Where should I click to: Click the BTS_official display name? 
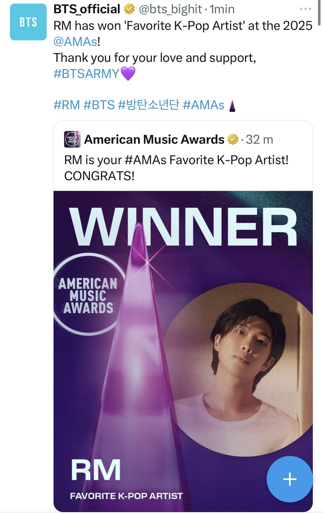click(87, 9)
